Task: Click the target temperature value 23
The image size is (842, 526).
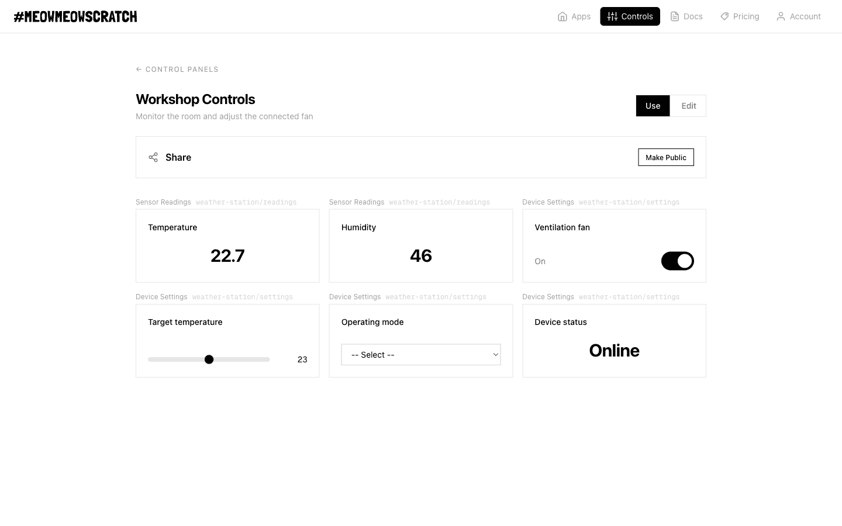Action: (x=302, y=359)
